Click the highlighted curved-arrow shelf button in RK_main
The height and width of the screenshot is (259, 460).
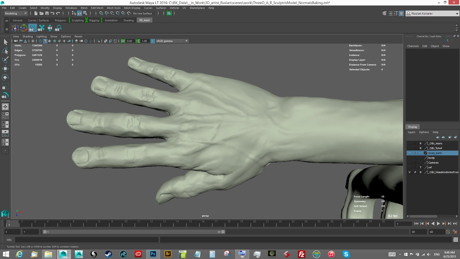click(x=32, y=28)
